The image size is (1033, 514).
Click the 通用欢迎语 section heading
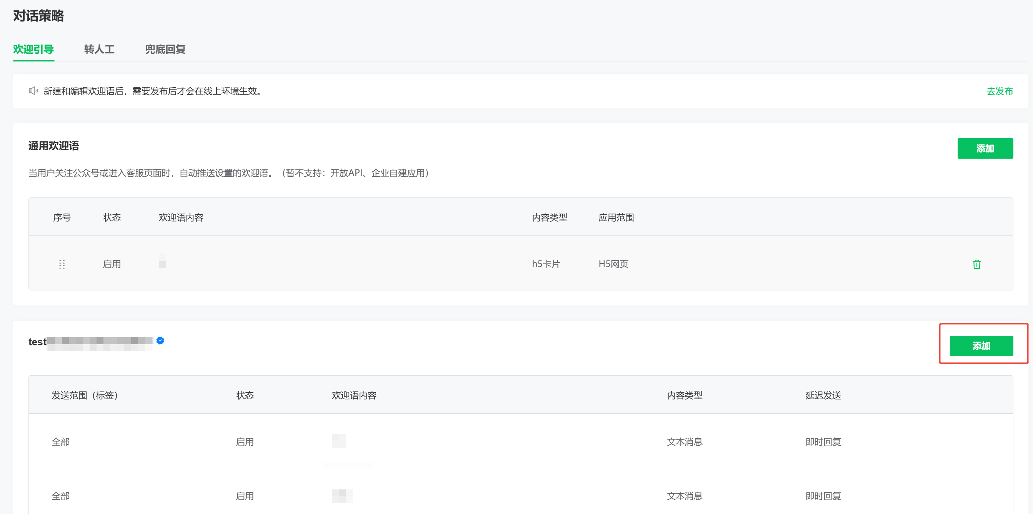click(x=54, y=146)
